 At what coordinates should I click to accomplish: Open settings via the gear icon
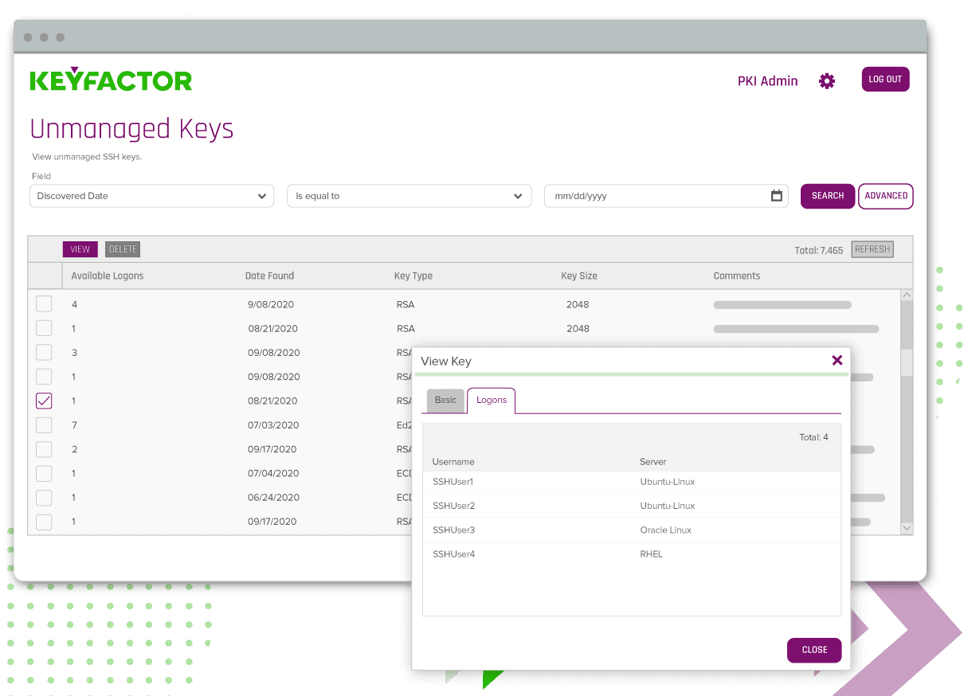click(x=827, y=80)
